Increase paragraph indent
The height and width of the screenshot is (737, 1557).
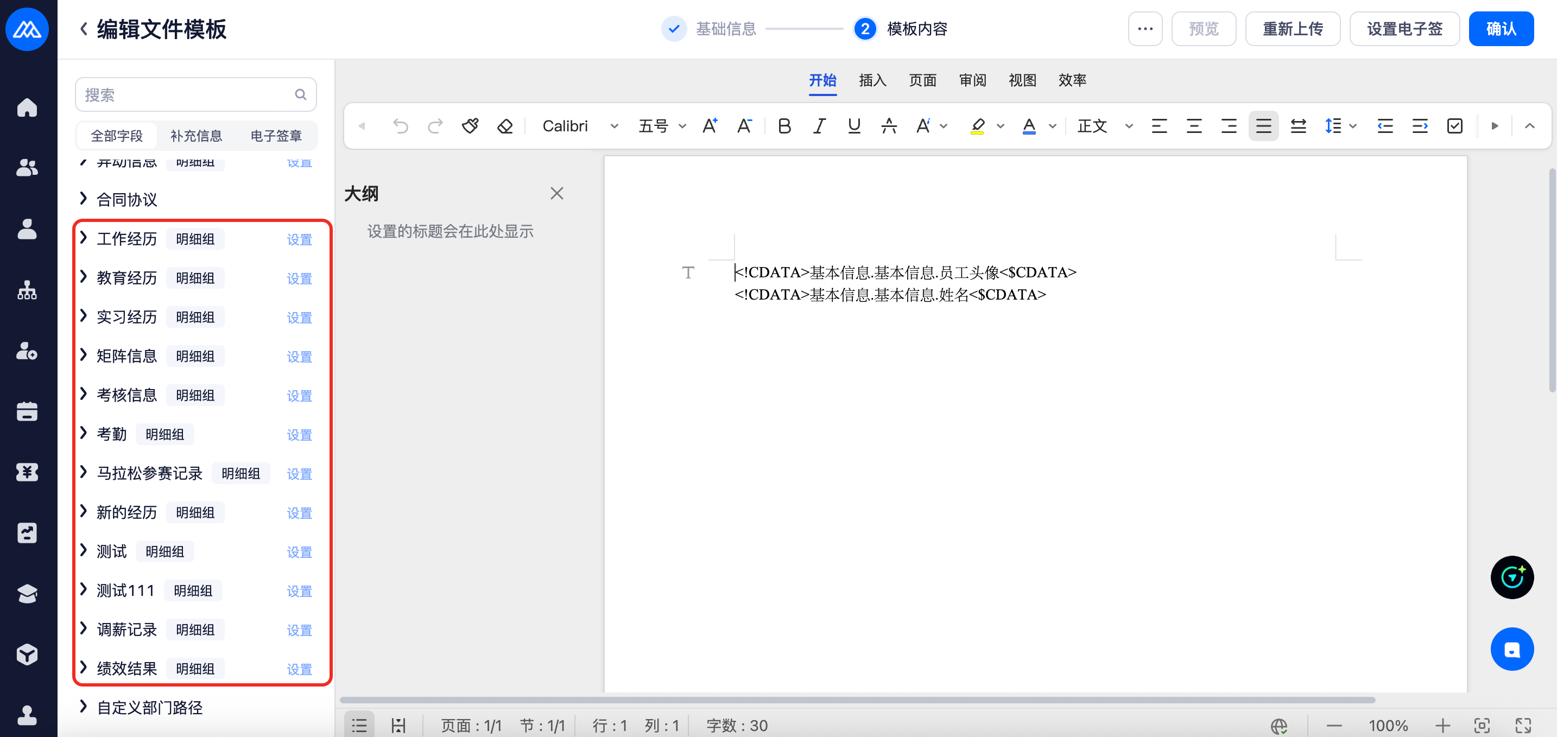[x=1420, y=126]
